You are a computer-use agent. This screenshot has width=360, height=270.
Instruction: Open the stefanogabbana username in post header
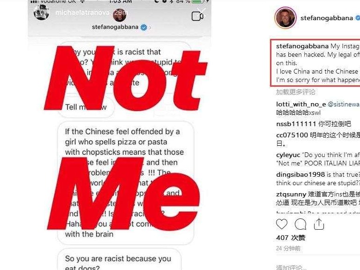pyautogui.click(x=326, y=18)
